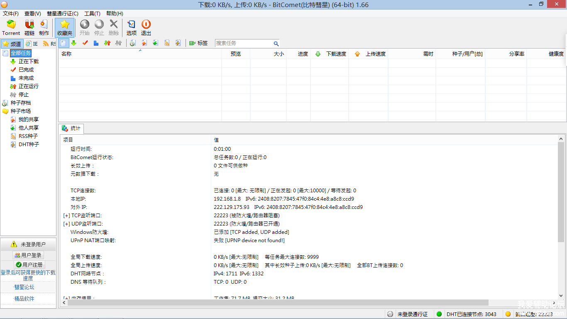Switch to the 频道 sidebar tab
Screen dimensions: 567x319
12,44
